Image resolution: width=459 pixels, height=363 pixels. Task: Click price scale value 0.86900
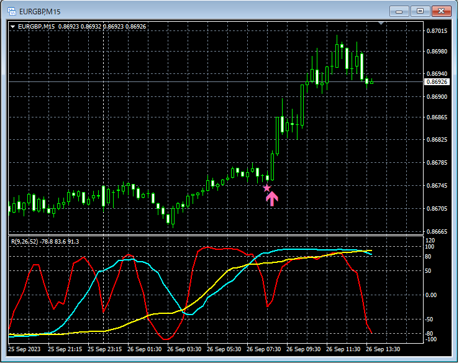[437, 97]
